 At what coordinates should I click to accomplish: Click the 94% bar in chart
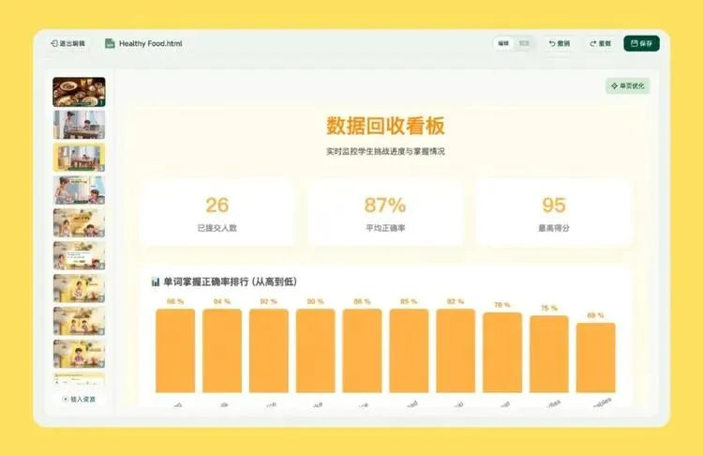pyautogui.click(x=222, y=351)
